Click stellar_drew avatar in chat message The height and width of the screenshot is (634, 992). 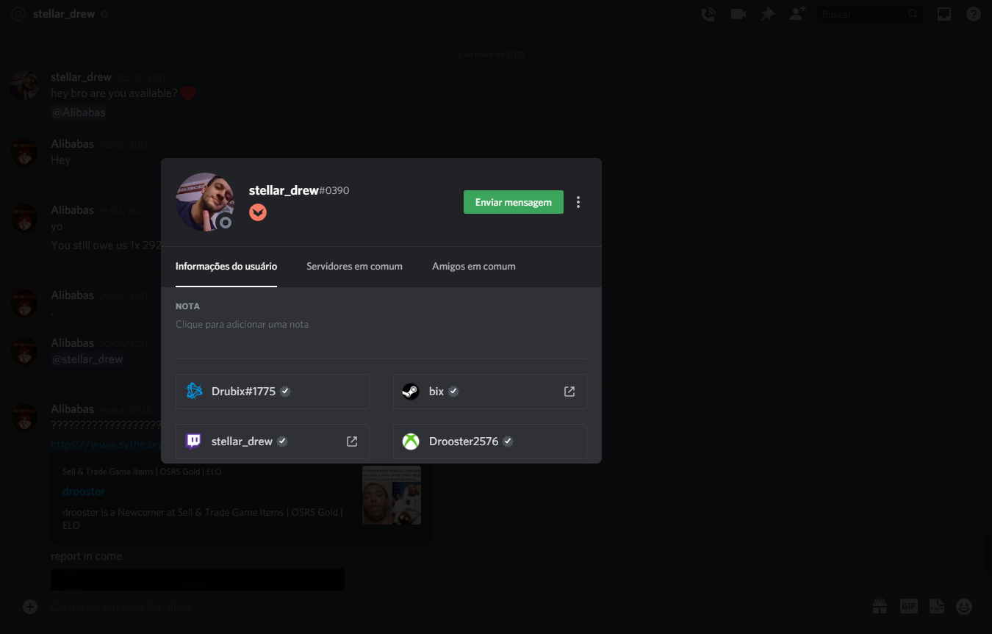click(24, 86)
